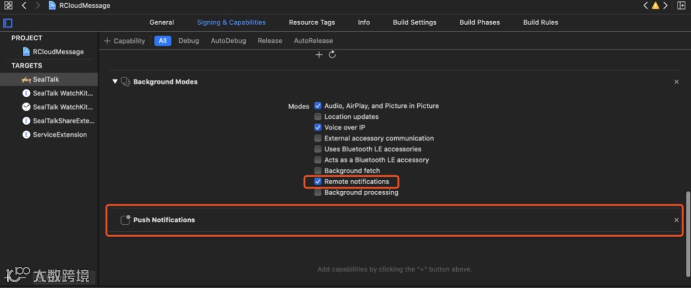Disable Voice over IP checkbox
Viewport: 691px width, 288px height.
click(318, 128)
